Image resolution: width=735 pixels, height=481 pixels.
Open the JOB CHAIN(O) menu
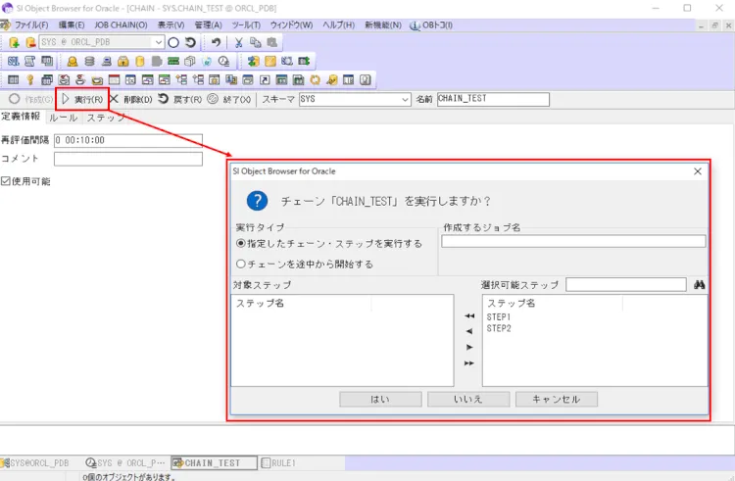tap(121, 24)
